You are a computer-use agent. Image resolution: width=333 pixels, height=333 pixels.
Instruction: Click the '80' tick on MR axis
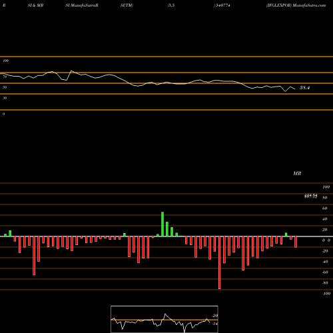click(x=325, y=198)
